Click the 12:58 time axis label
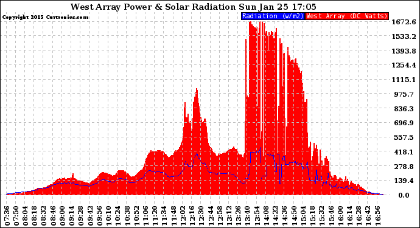Screen dimensions: 420x228 pos(220,216)
